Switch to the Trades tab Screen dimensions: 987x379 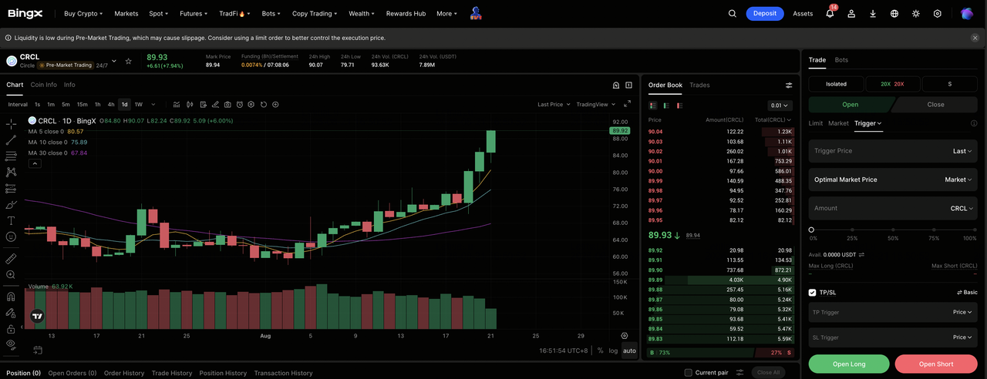(x=699, y=85)
